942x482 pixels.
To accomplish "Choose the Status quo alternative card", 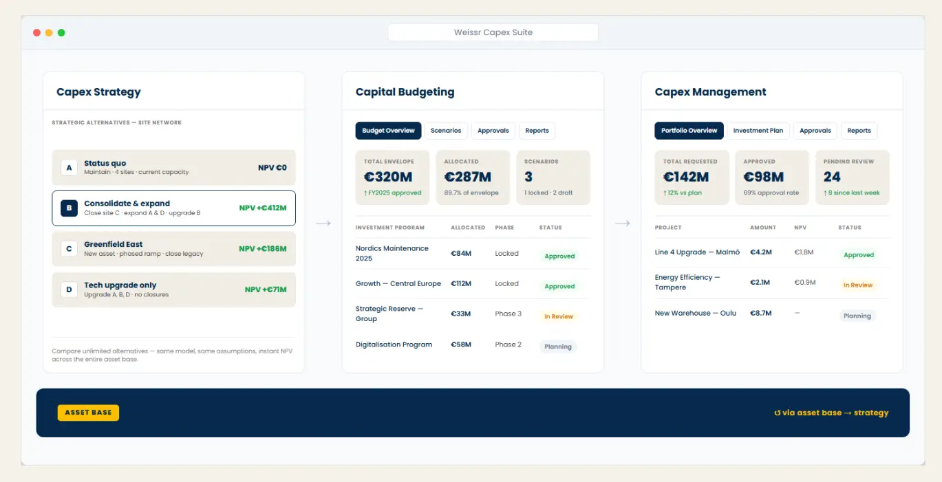I will [x=173, y=168].
